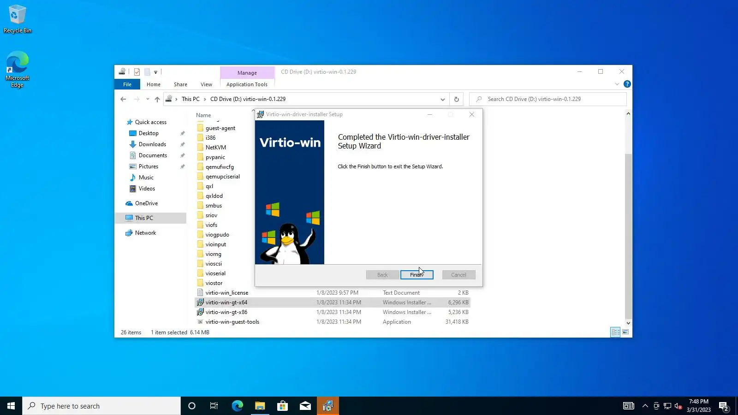Click the taskbar search box
This screenshot has width=738, height=415.
click(x=101, y=406)
